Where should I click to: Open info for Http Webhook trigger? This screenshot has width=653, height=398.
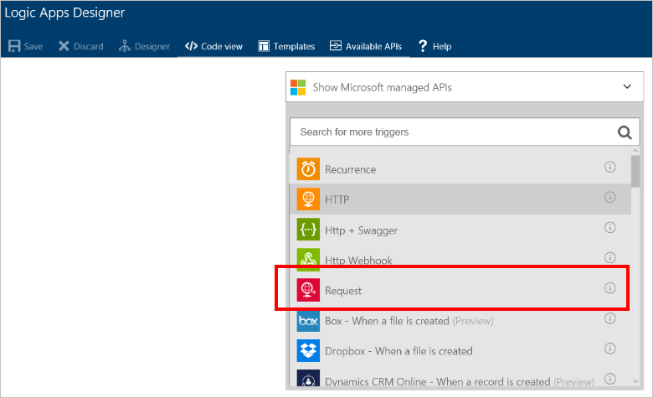[610, 257]
